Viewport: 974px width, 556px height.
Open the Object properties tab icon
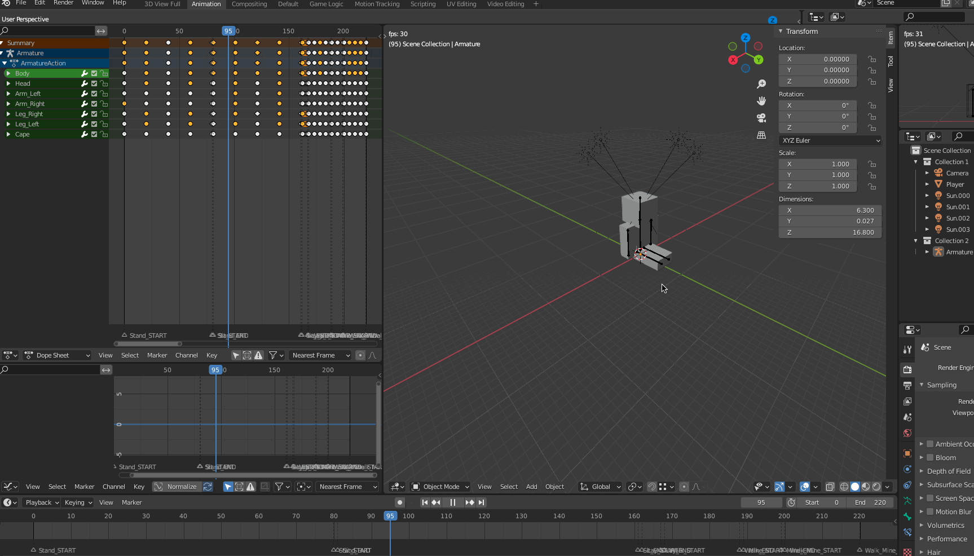pyautogui.click(x=907, y=453)
